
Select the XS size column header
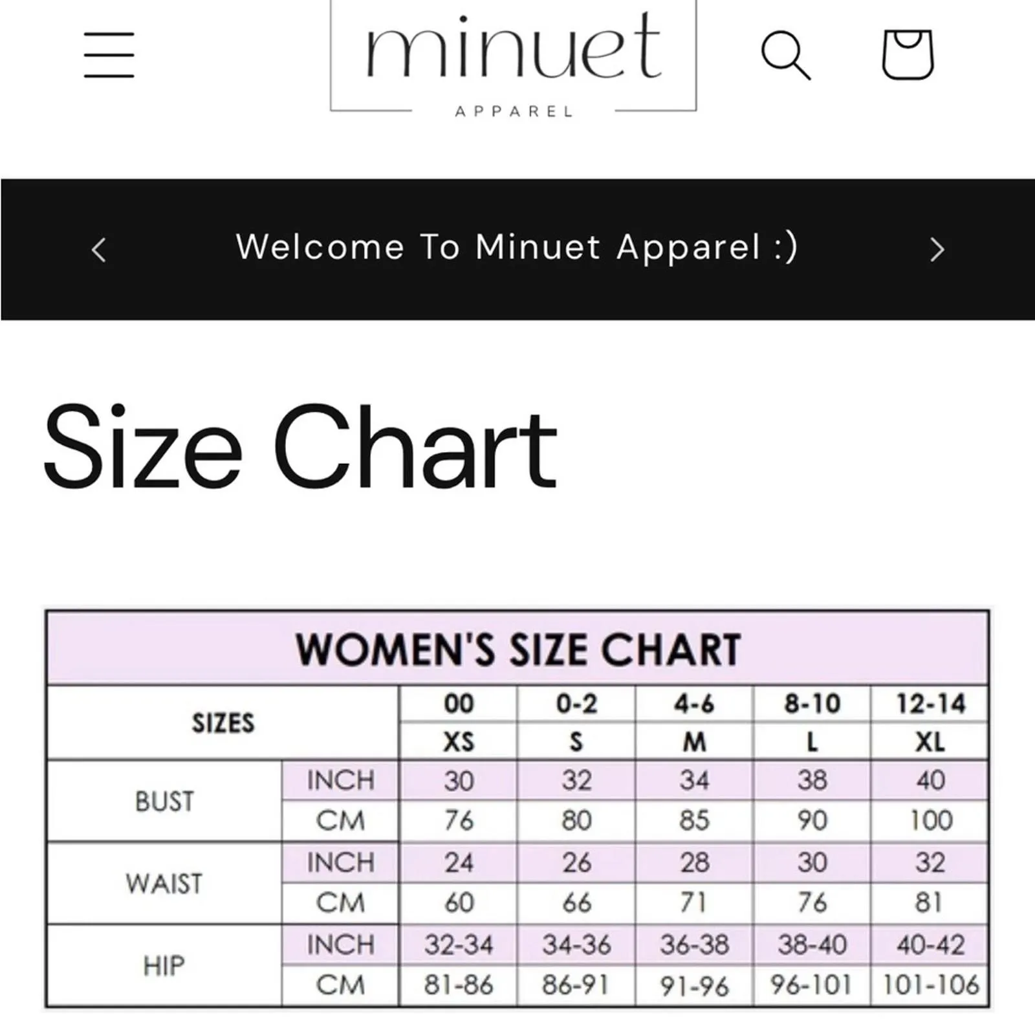click(459, 741)
